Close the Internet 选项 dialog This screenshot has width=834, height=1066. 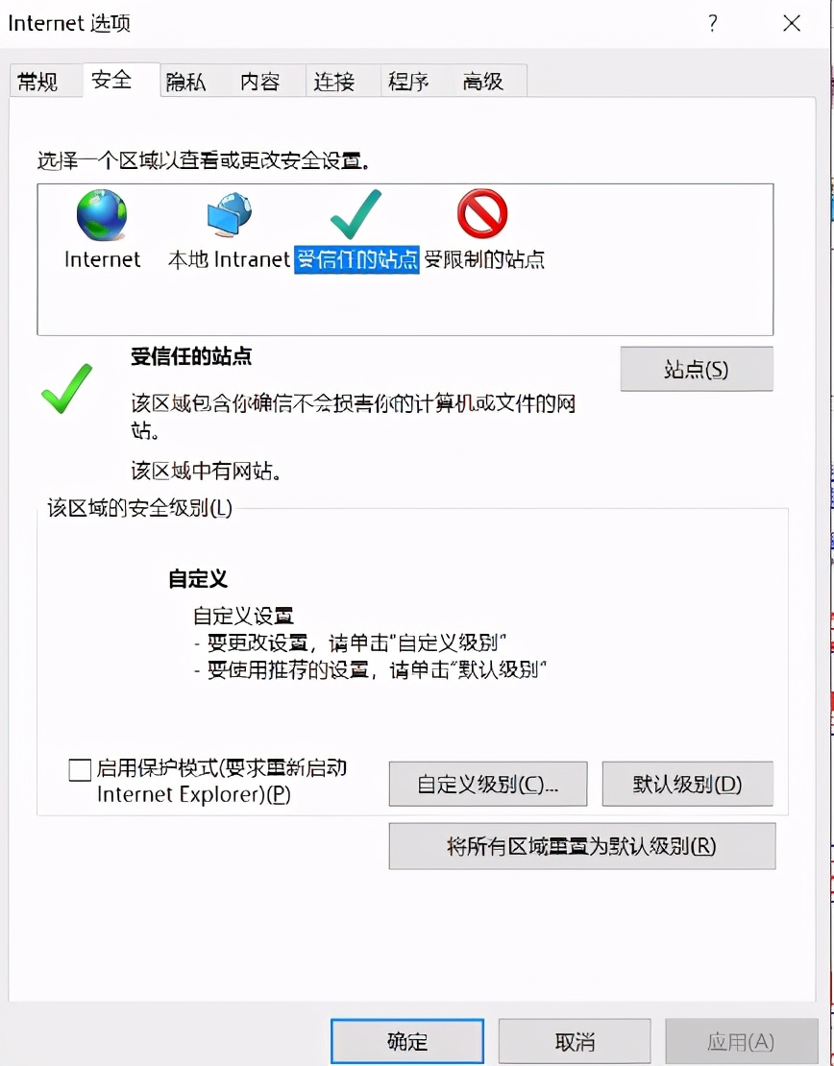point(791,24)
